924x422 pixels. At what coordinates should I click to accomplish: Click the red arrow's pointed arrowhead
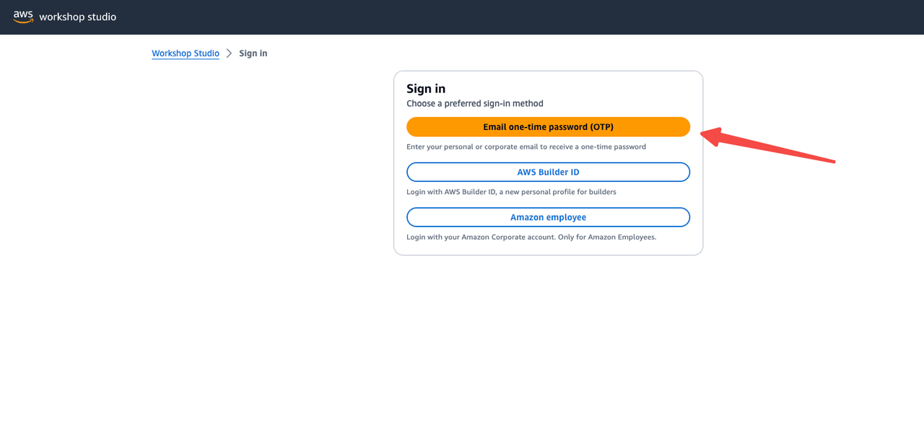(708, 135)
